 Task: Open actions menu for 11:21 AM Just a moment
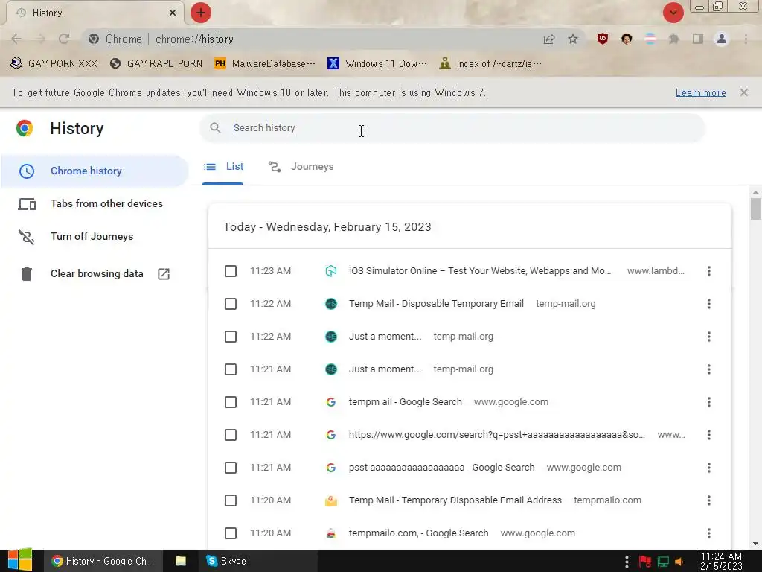coord(709,369)
